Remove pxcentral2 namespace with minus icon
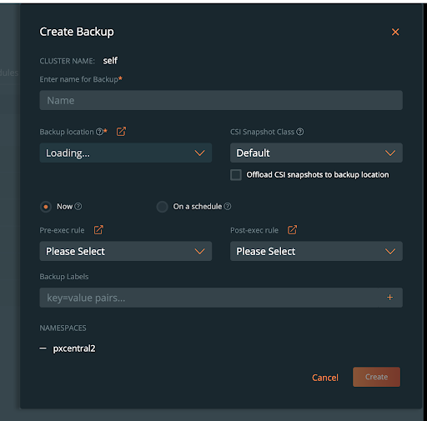 point(43,348)
